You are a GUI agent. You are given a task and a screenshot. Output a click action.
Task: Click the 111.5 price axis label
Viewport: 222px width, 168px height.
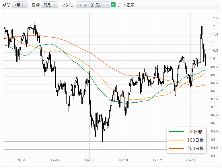(213, 34)
